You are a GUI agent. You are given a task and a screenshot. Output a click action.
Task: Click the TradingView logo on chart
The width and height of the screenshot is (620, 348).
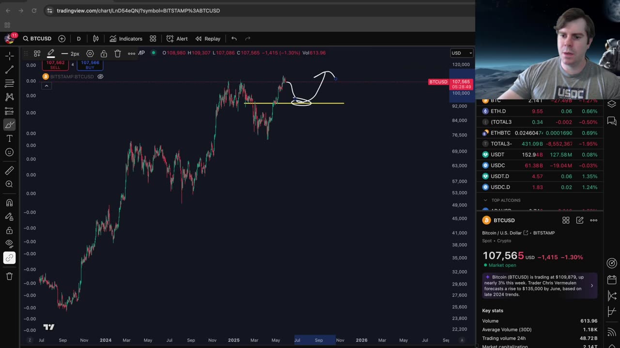(x=49, y=327)
